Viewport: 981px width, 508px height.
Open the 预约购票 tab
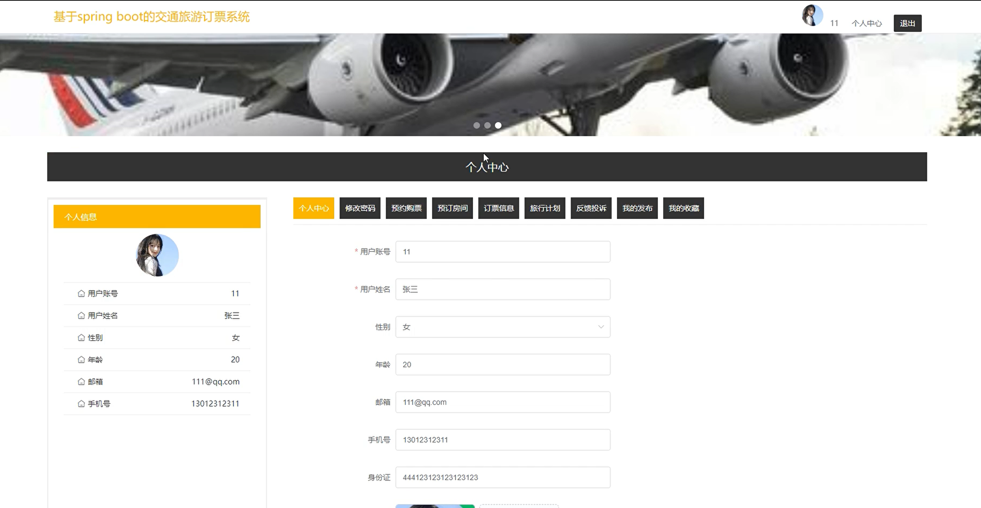(x=406, y=208)
